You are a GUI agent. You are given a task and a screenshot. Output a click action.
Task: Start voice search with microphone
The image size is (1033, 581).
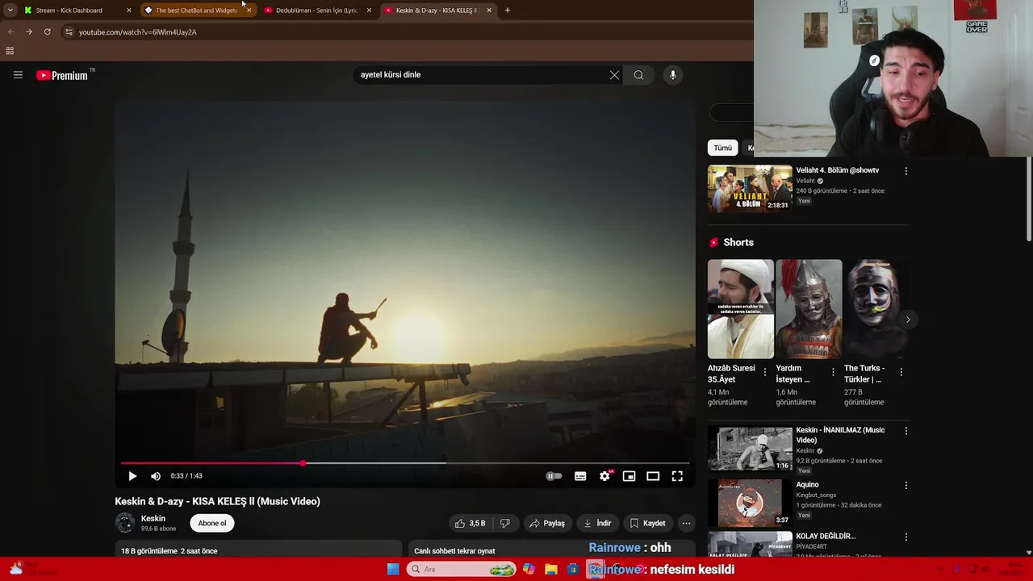673,75
